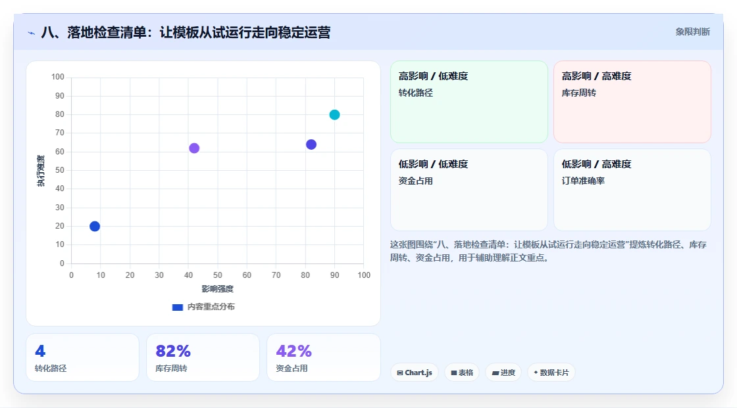Image resolution: width=737 pixels, height=408 pixels.
Task: Click the stat card showing 4
Action: pos(83,358)
